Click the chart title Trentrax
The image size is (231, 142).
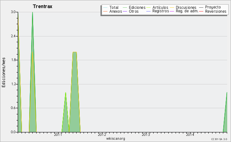click(x=43, y=7)
